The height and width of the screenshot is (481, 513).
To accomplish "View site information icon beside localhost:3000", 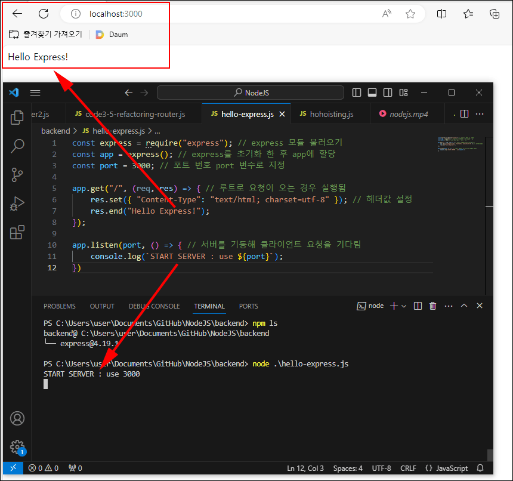I will pyautogui.click(x=76, y=14).
